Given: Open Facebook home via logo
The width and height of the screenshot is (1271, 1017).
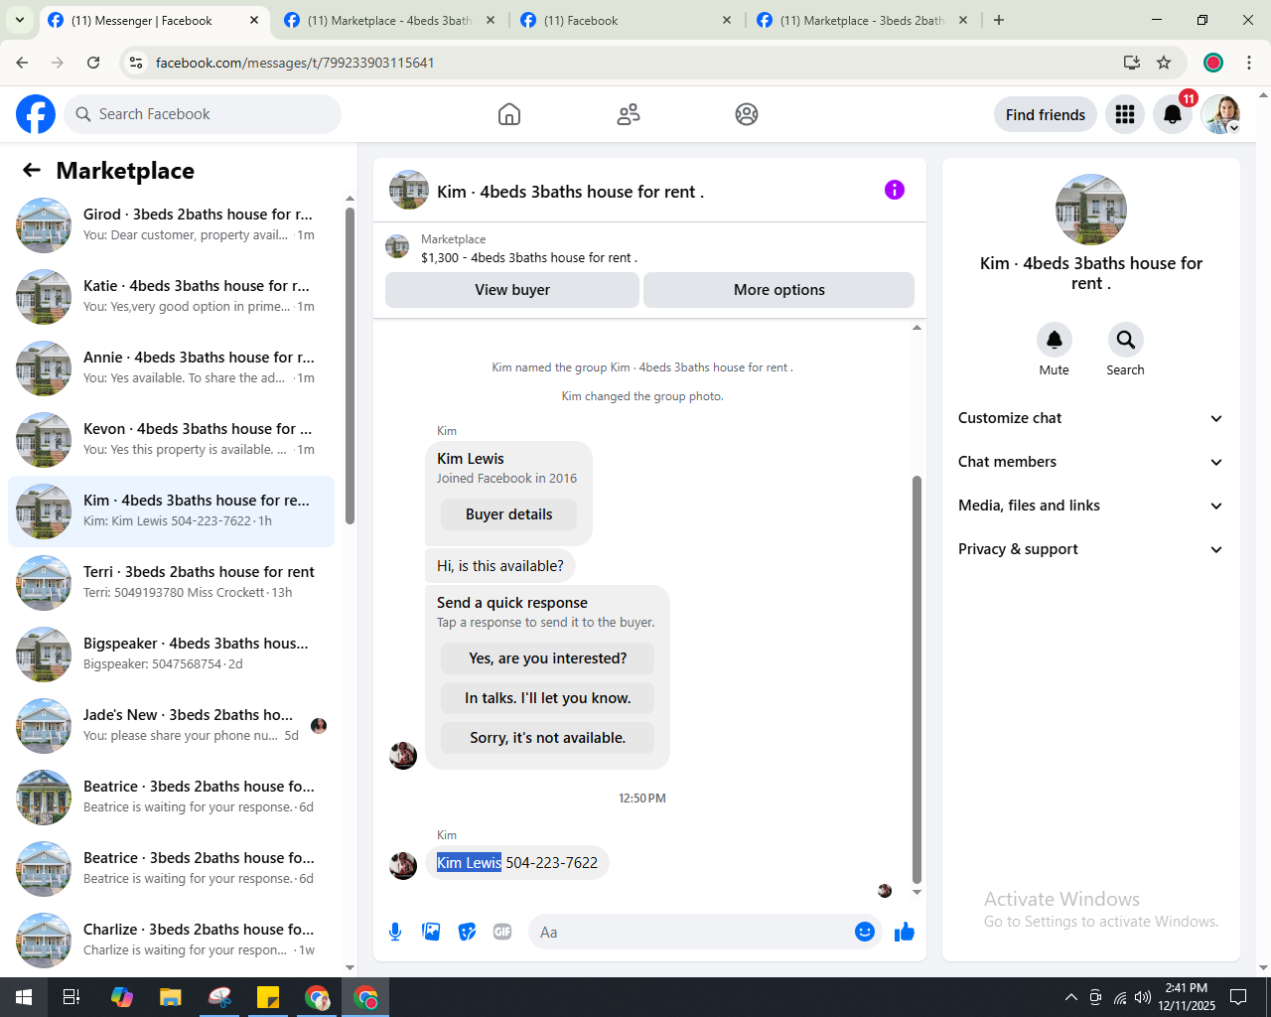Looking at the screenshot, I should pos(36,114).
